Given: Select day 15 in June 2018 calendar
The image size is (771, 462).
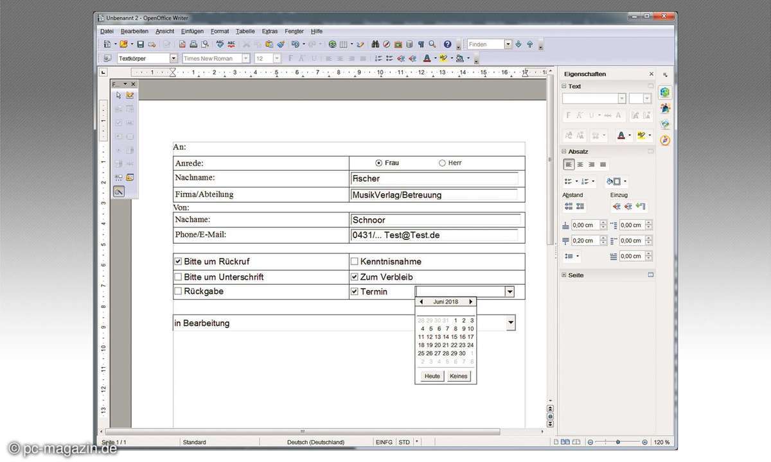Looking at the screenshot, I should tap(454, 337).
